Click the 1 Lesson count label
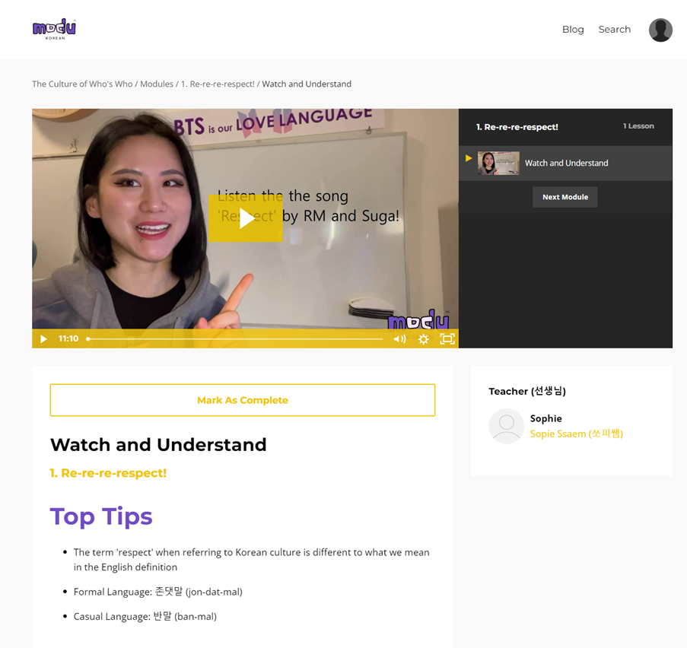The image size is (687, 648). point(638,126)
